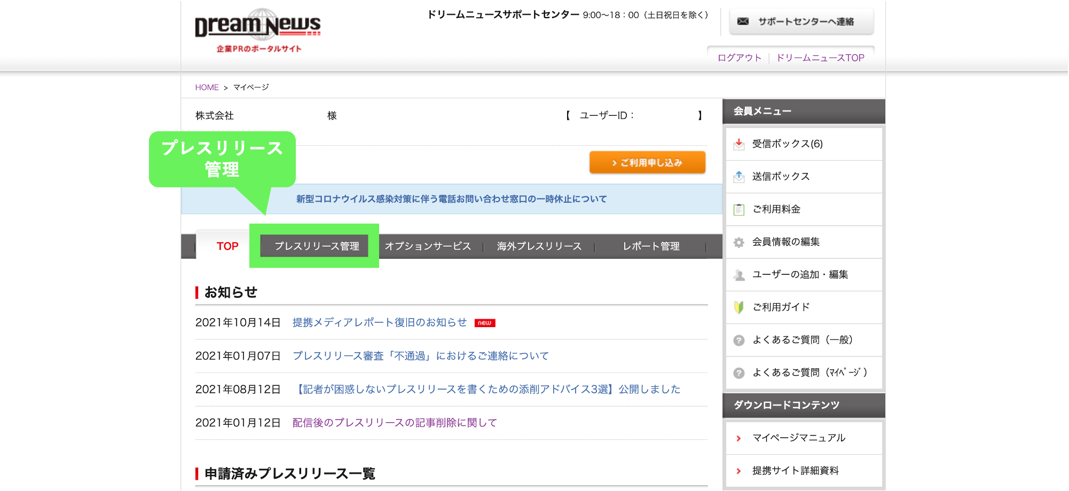
Task: Switch to the オプションサービス tab
Action: [x=428, y=246]
